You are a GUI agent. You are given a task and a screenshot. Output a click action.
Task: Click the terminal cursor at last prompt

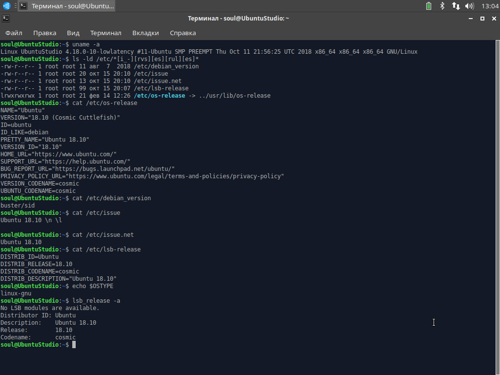(74, 345)
